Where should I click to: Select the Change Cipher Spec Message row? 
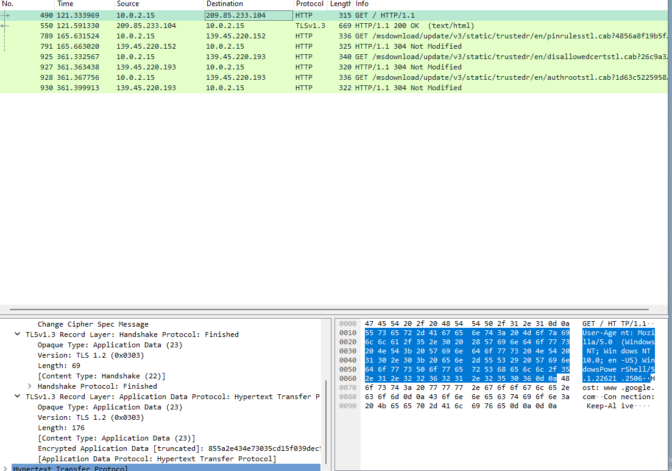(93, 324)
